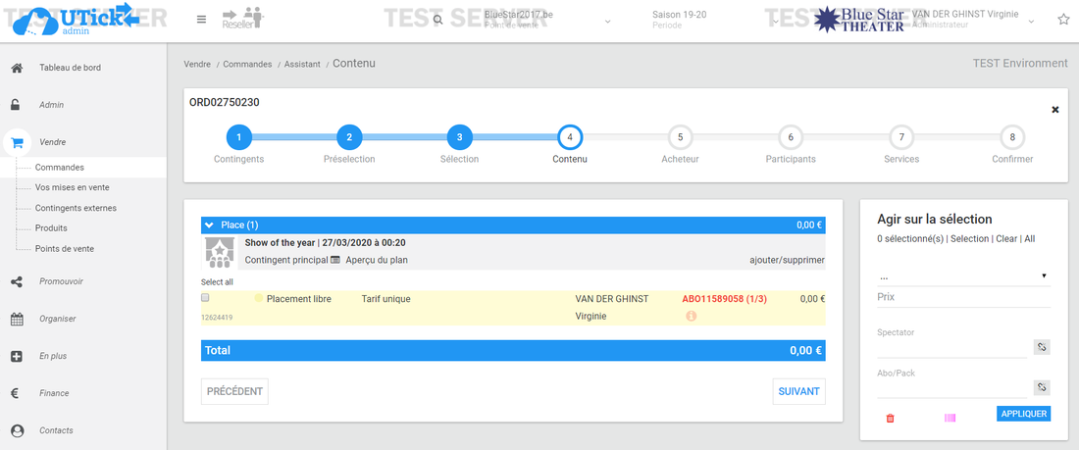The height and width of the screenshot is (450, 1079).
Task: Click the APPLIQUER button
Action: coord(1023,414)
